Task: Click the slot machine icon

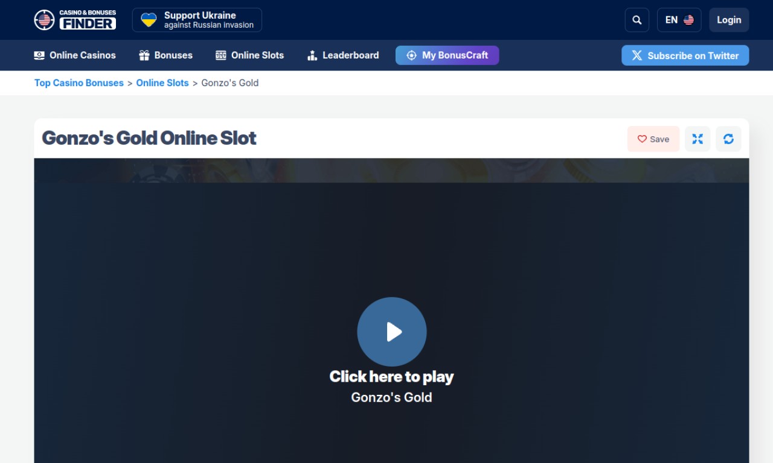Action: pyautogui.click(x=221, y=55)
